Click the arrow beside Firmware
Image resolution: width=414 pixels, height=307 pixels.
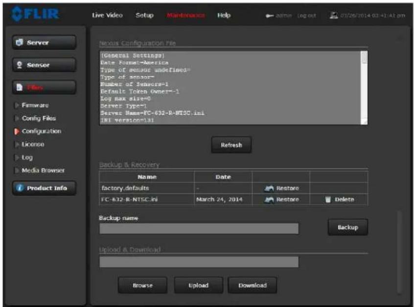17,105
